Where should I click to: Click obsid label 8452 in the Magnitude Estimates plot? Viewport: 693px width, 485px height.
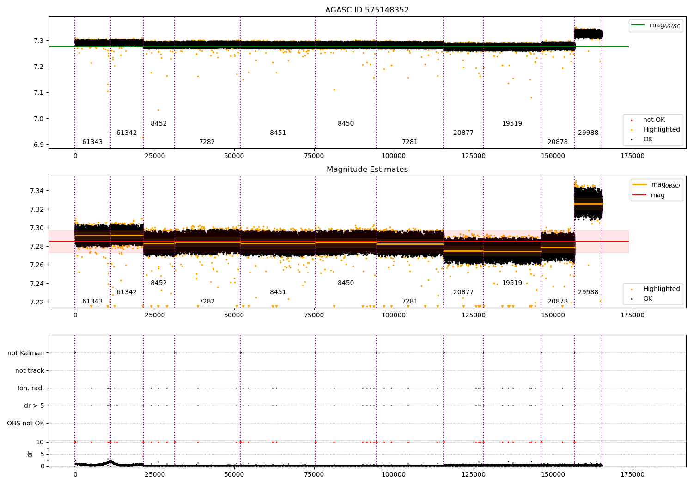coord(158,283)
